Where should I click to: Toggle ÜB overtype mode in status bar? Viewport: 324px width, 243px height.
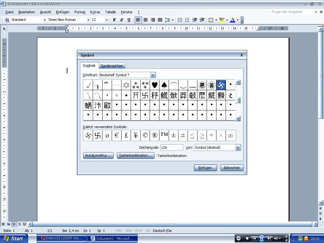tap(147, 231)
